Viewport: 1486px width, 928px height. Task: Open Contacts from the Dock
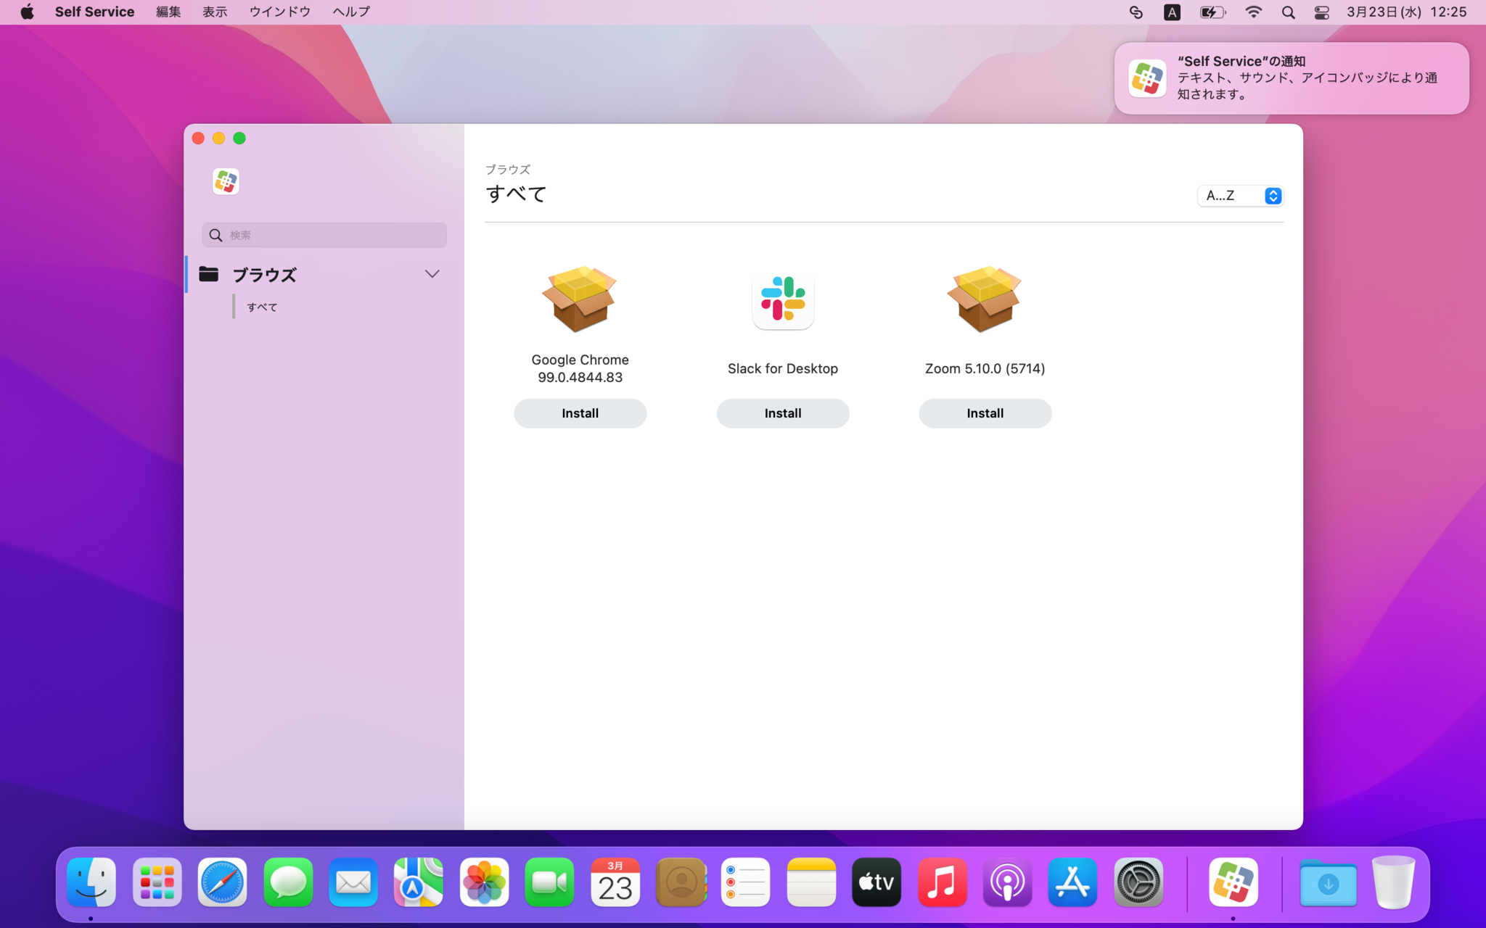681,882
